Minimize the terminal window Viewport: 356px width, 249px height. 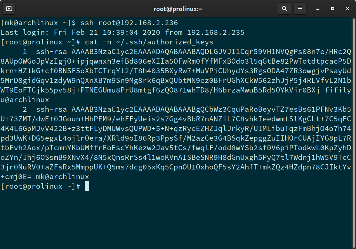click(318, 8)
